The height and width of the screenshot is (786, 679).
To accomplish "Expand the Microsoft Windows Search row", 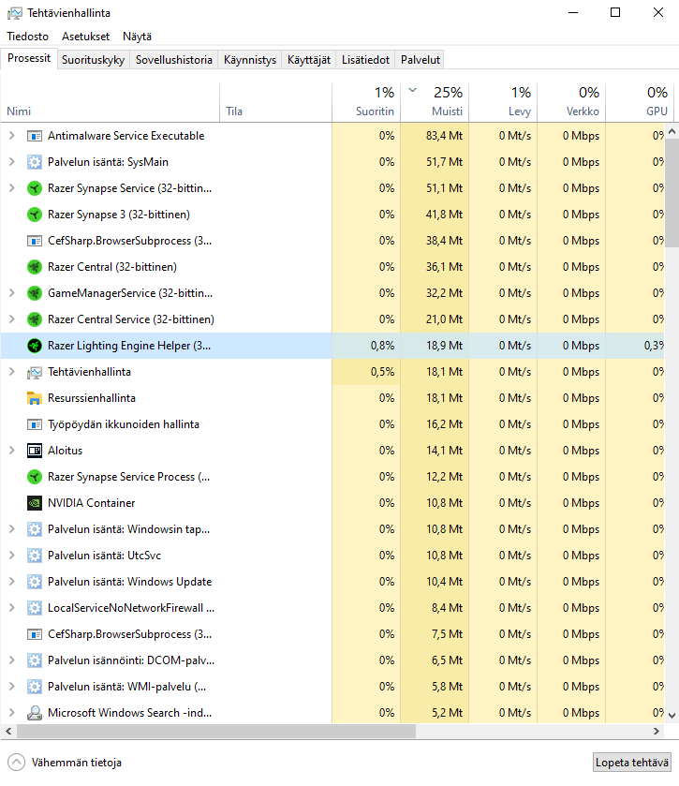I will (12, 712).
